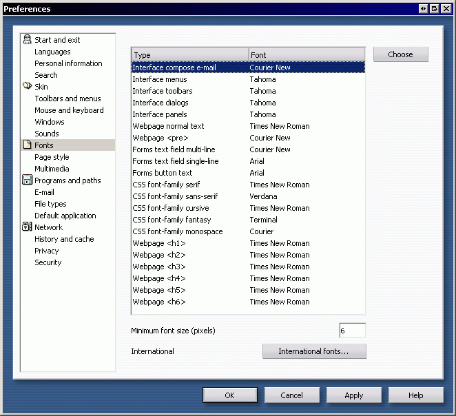The height and width of the screenshot is (416, 456).
Task: Select CSS font-family monospace row
Action: coord(178,231)
